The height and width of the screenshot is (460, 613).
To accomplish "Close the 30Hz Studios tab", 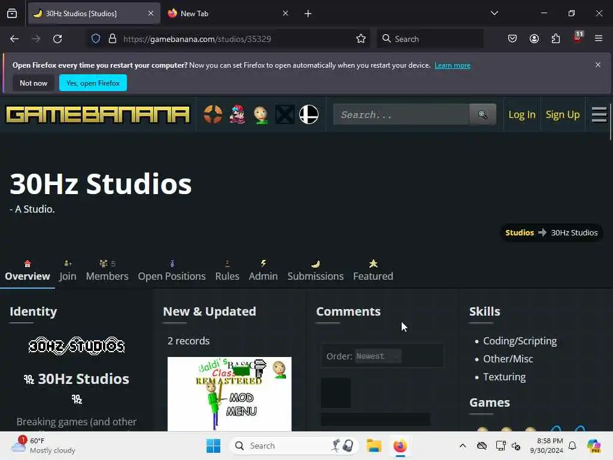I will (x=151, y=13).
